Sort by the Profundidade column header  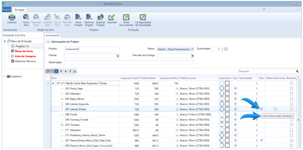click(x=149, y=78)
